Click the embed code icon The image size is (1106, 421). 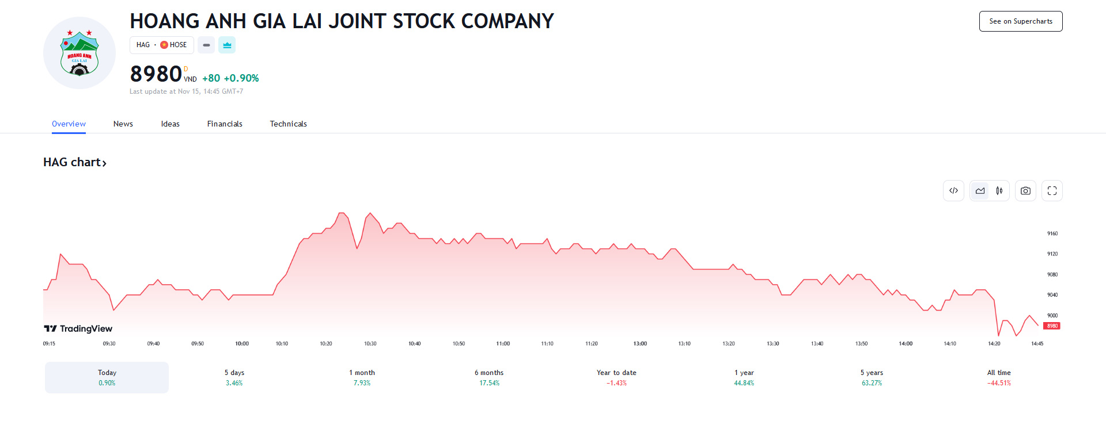953,191
